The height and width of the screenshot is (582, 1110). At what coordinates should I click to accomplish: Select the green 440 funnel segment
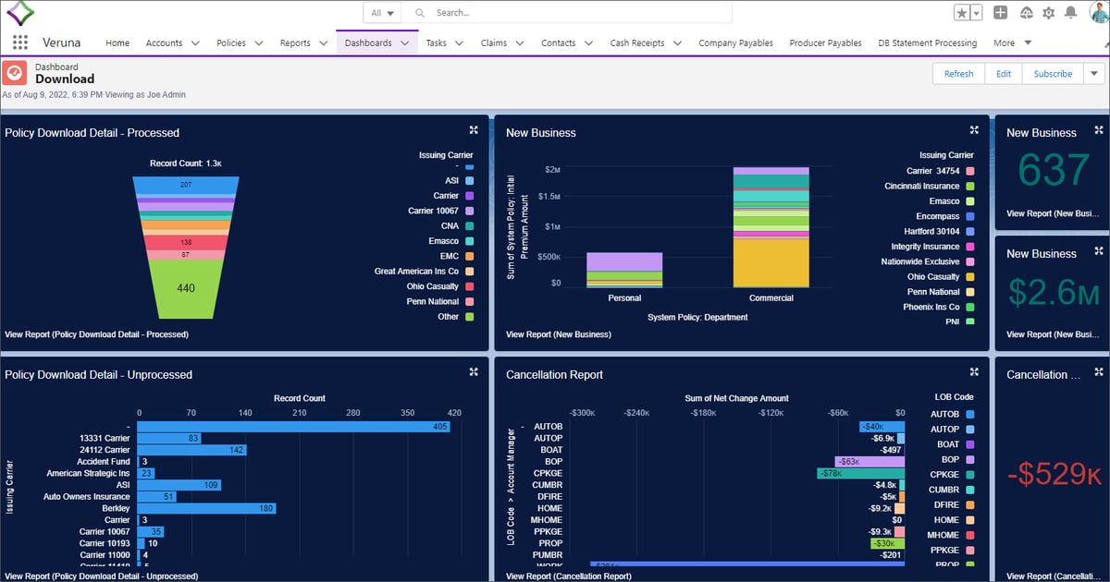[x=186, y=288]
